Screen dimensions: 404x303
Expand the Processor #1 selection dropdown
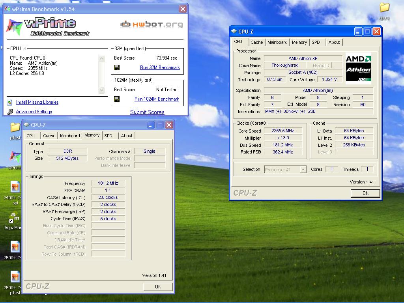303,170
